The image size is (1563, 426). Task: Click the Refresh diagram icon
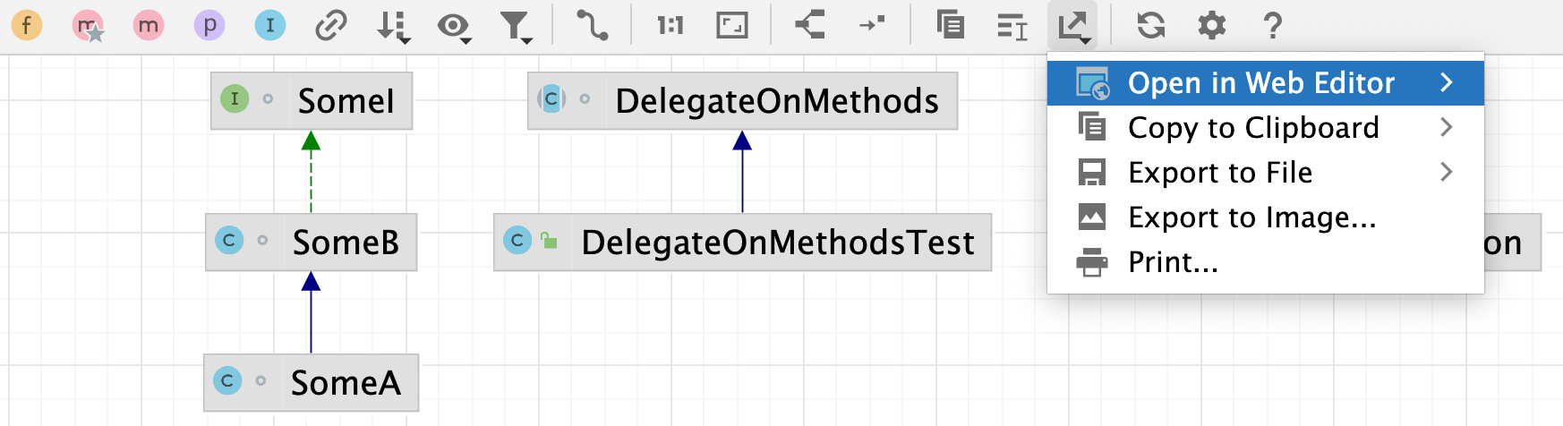1150,25
